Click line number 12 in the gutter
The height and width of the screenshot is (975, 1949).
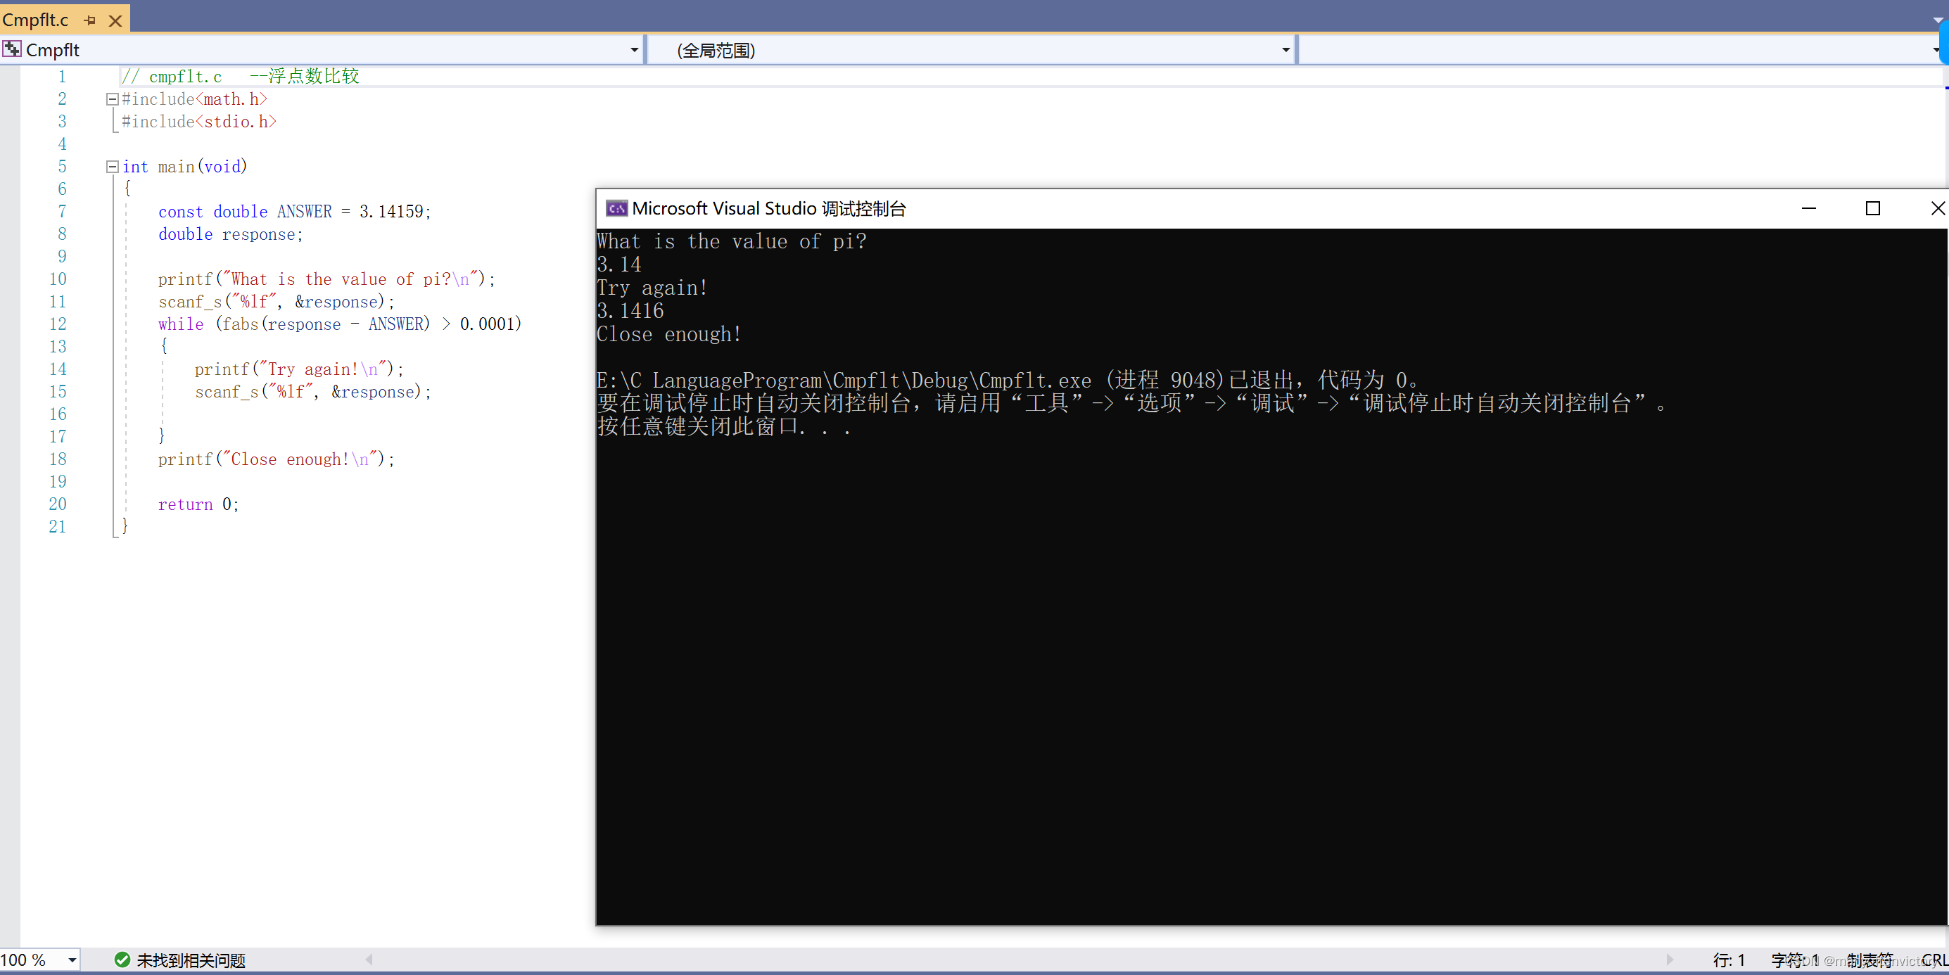pos(58,324)
